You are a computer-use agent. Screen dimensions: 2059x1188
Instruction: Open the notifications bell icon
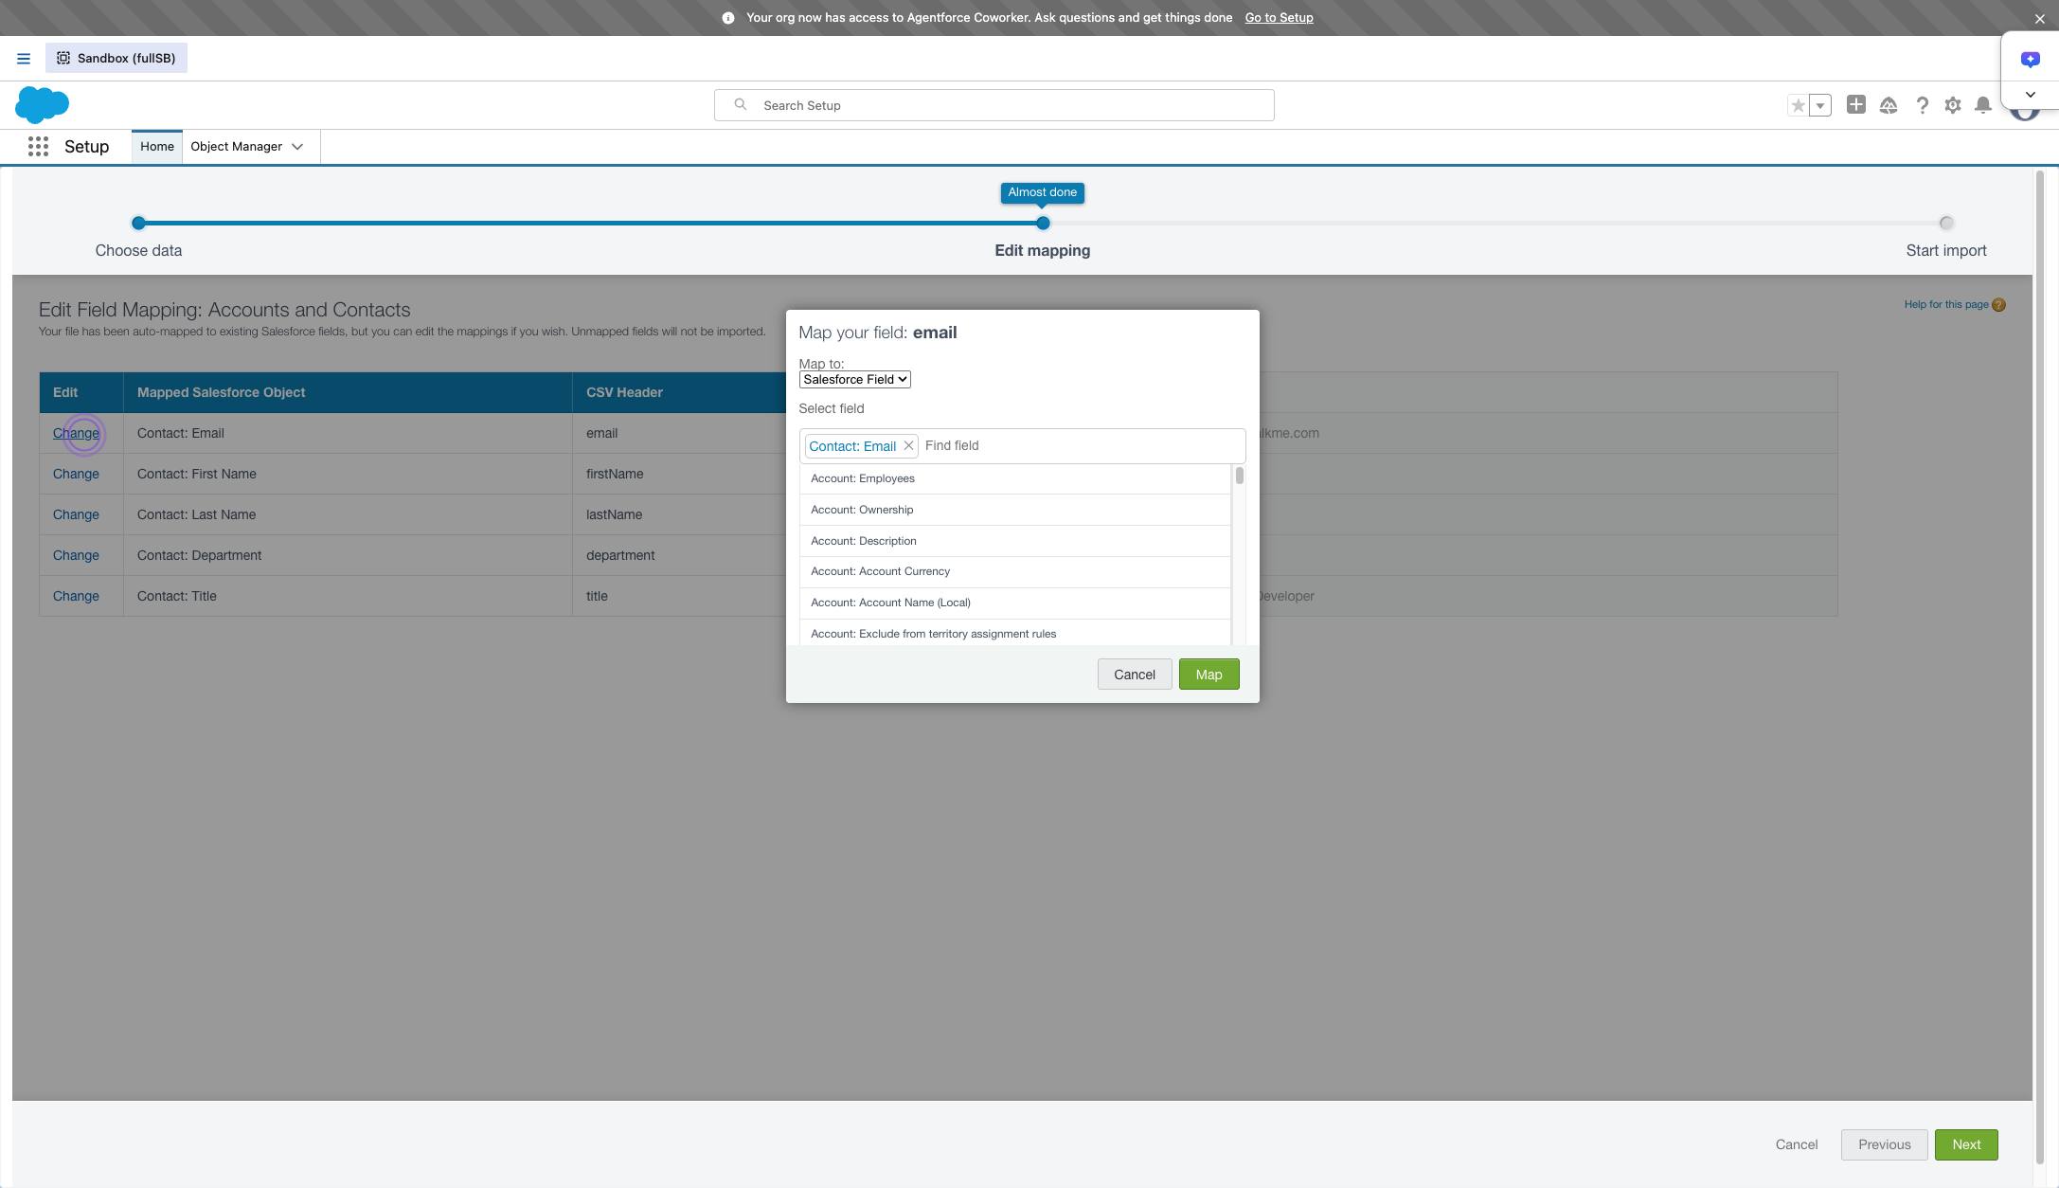1983,105
